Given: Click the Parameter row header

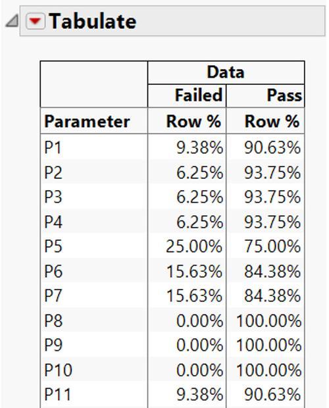Looking at the screenshot, I should [x=87, y=121].
